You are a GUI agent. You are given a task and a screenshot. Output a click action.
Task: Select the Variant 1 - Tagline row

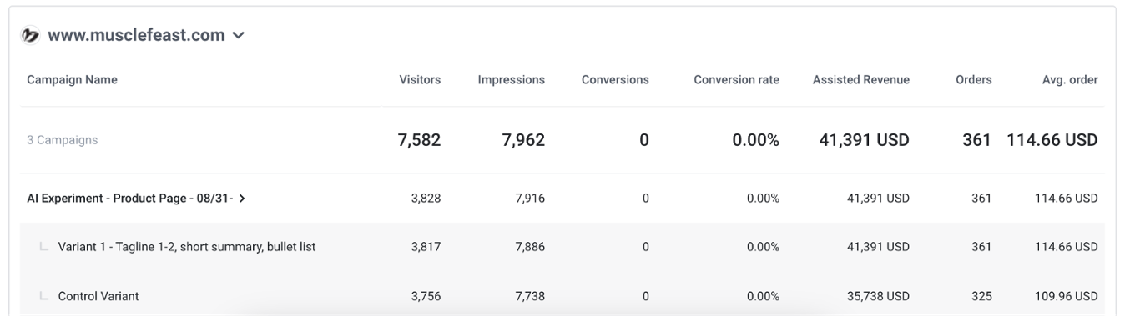(562, 247)
